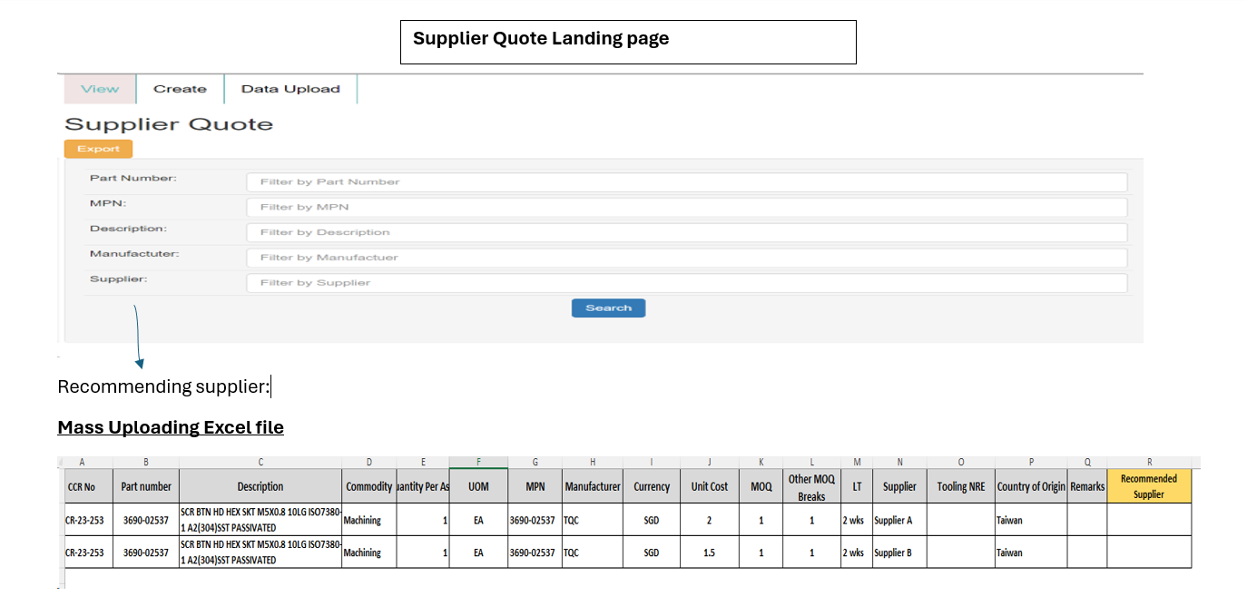Image resolution: width=1247 pixels, height=596 pixels.
Task: Select the Recommended Supplier column header
Action: pos(1149,486)
